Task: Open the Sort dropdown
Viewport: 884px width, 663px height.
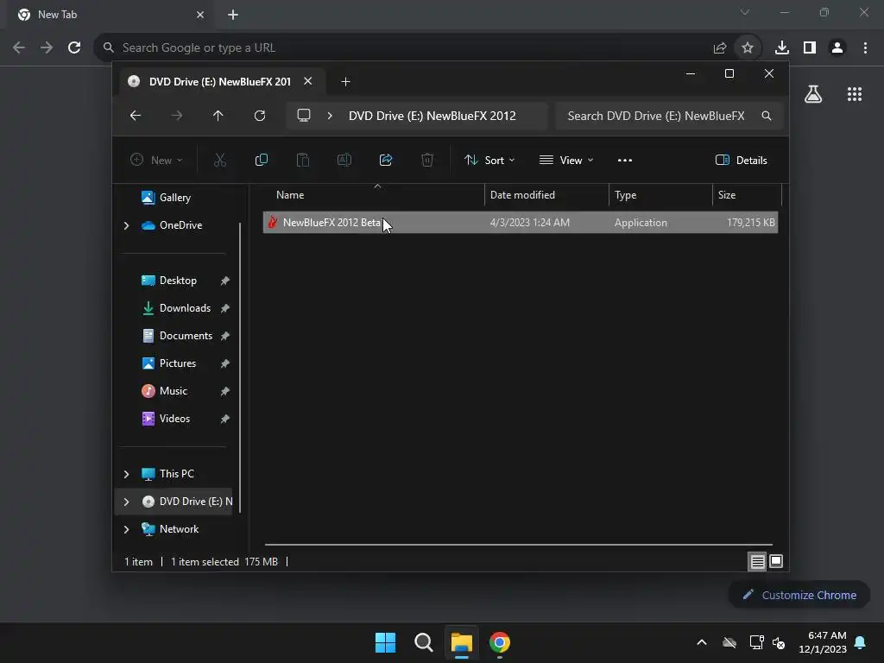Action: (x=489, y=160)
